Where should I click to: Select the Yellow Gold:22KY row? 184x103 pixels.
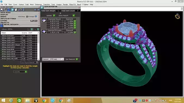click(19, 47)
